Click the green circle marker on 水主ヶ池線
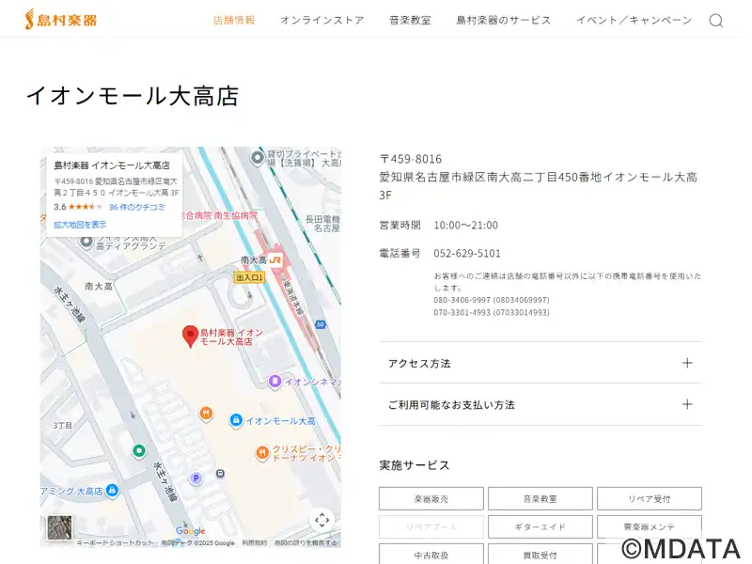This screenshot has width=752, height=564. pos(139,451)
